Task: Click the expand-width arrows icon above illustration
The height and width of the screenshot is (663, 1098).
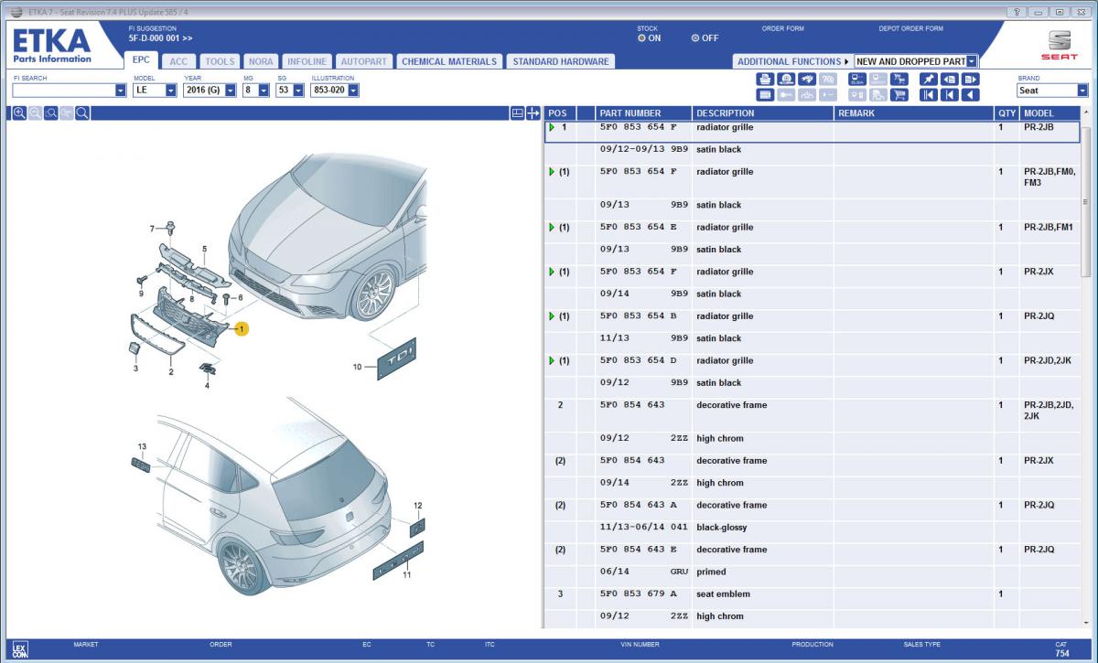Action: pos(533,113)
